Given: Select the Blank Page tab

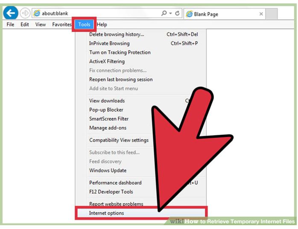Looking at the screenshot, I should coord(224,14).
